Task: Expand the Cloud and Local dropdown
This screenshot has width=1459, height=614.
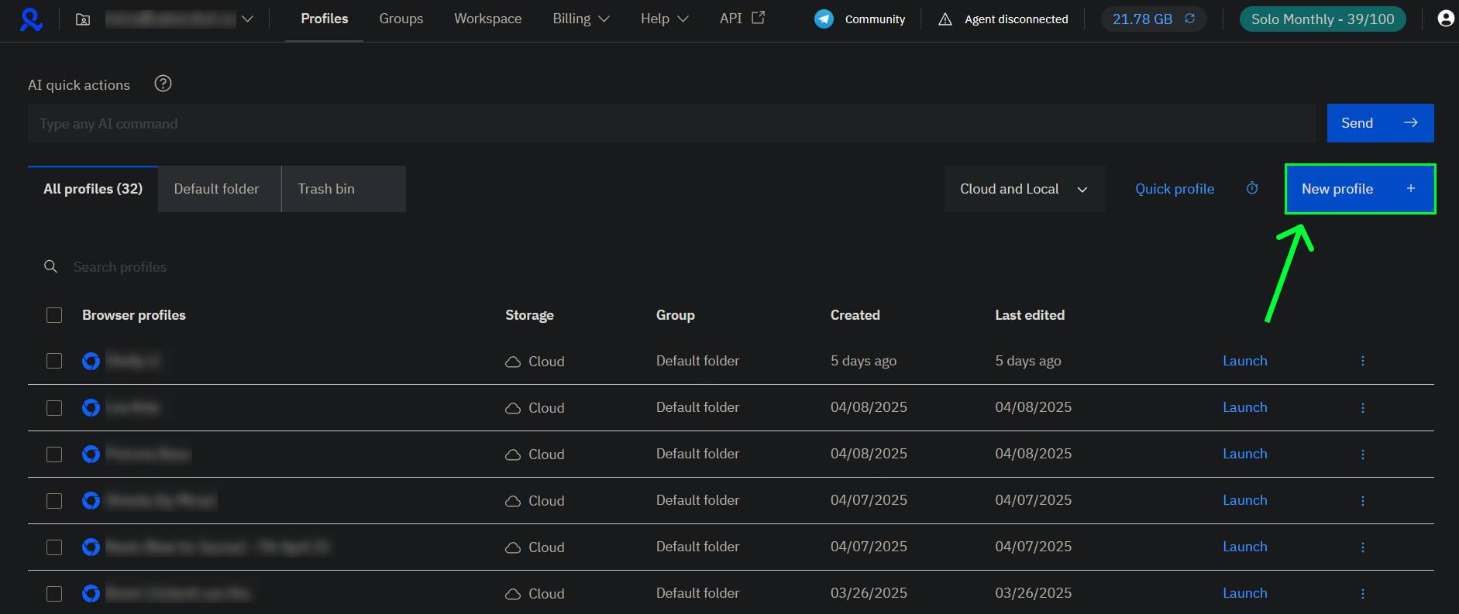Action: coord(1024,189)
